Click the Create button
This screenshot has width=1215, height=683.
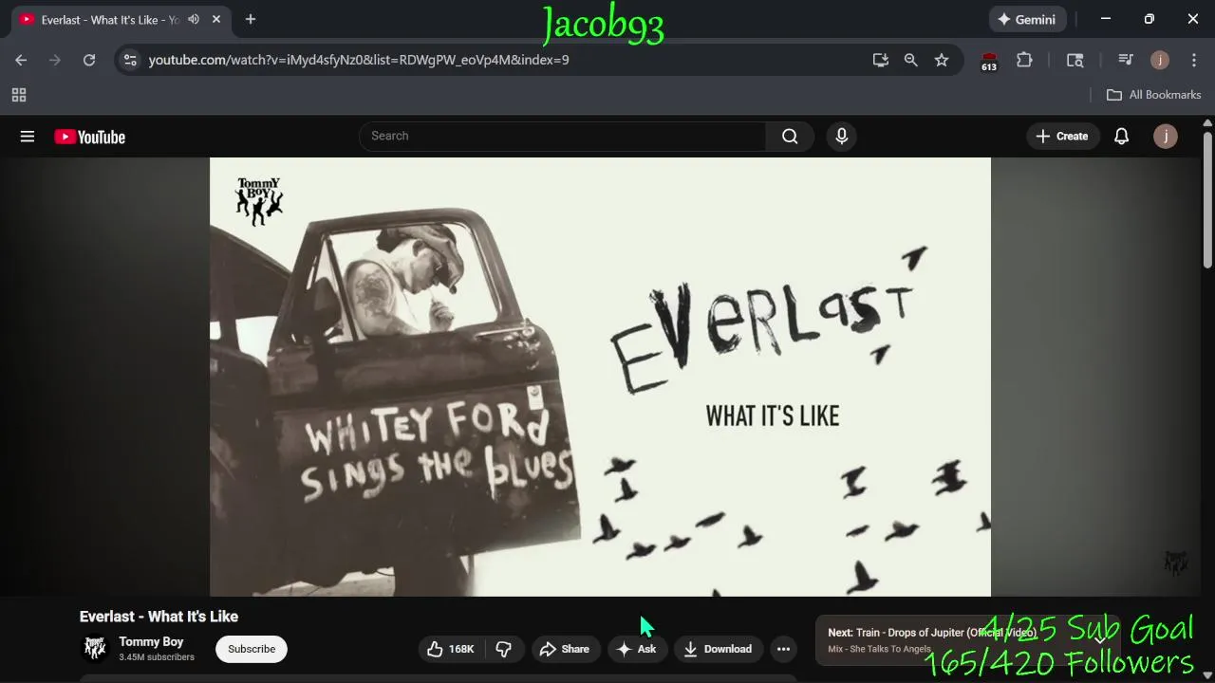tap(1062, 137)
